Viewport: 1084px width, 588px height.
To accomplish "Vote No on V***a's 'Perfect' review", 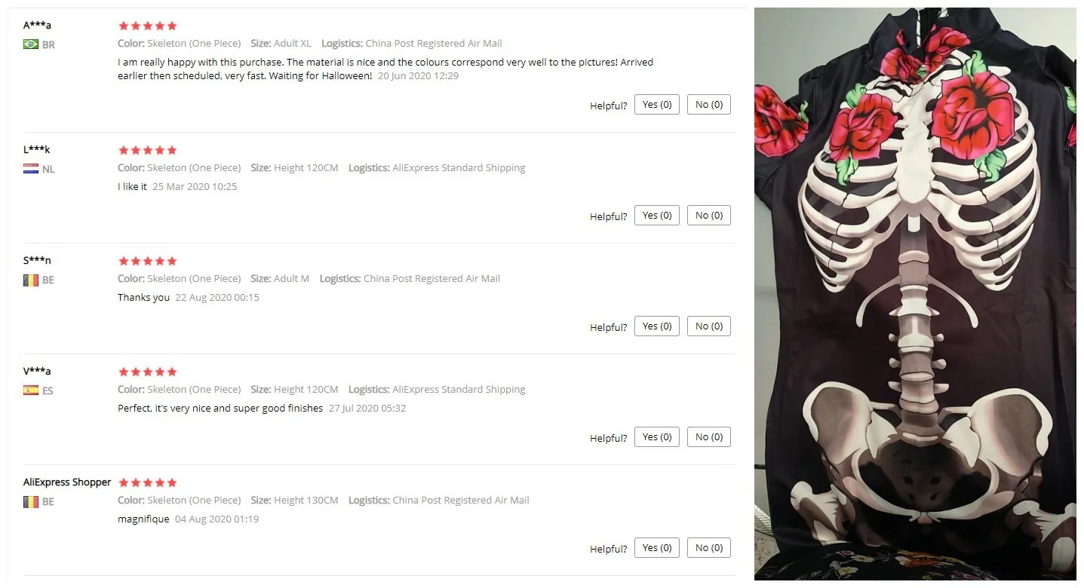I will pyautogui.click(x=709, y=437).
